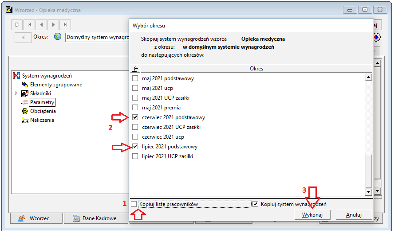Click the maj 2021 UCP zasiłki row text
The width and height of the screenshot is (394, 233).
pos(165,98)
